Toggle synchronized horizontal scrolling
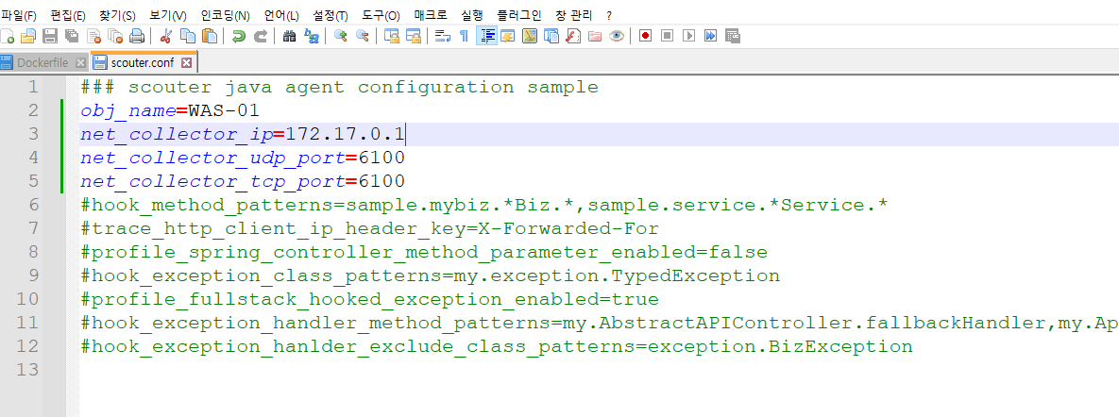 (x=414, y=36)
